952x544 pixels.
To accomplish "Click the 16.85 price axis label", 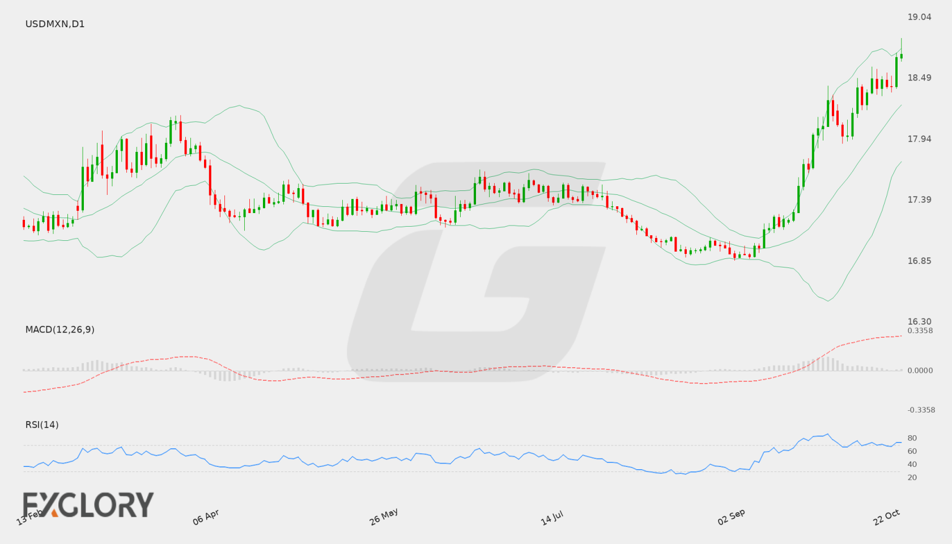I will coord(919,261).
